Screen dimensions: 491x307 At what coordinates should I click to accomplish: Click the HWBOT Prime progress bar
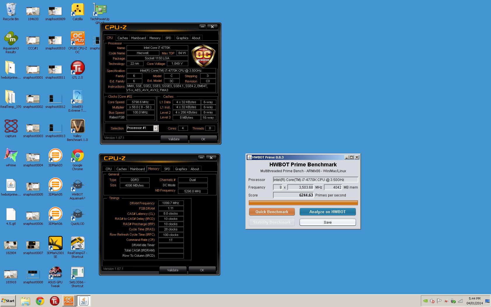(303, 203)
